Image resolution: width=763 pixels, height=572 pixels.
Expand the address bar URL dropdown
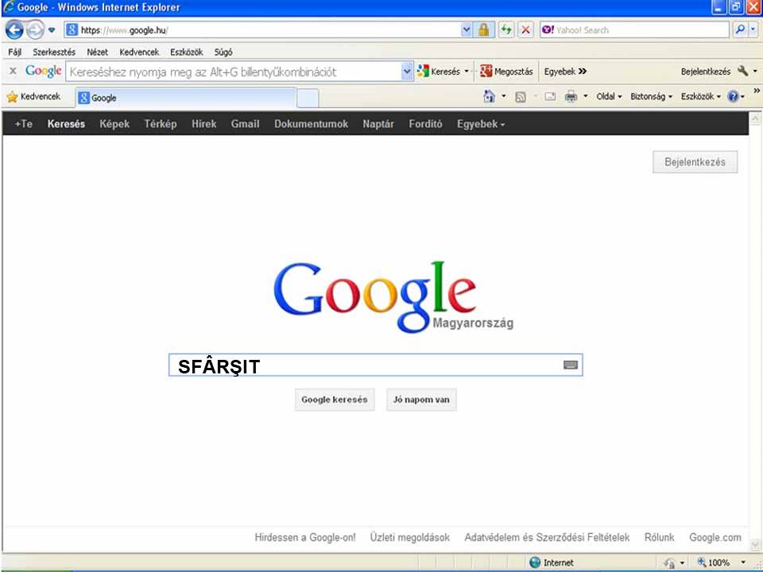[467, 30]
